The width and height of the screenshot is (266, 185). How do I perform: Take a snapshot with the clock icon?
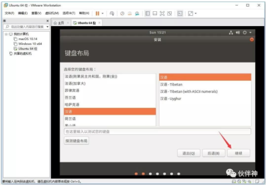click(x=122, y=13)
